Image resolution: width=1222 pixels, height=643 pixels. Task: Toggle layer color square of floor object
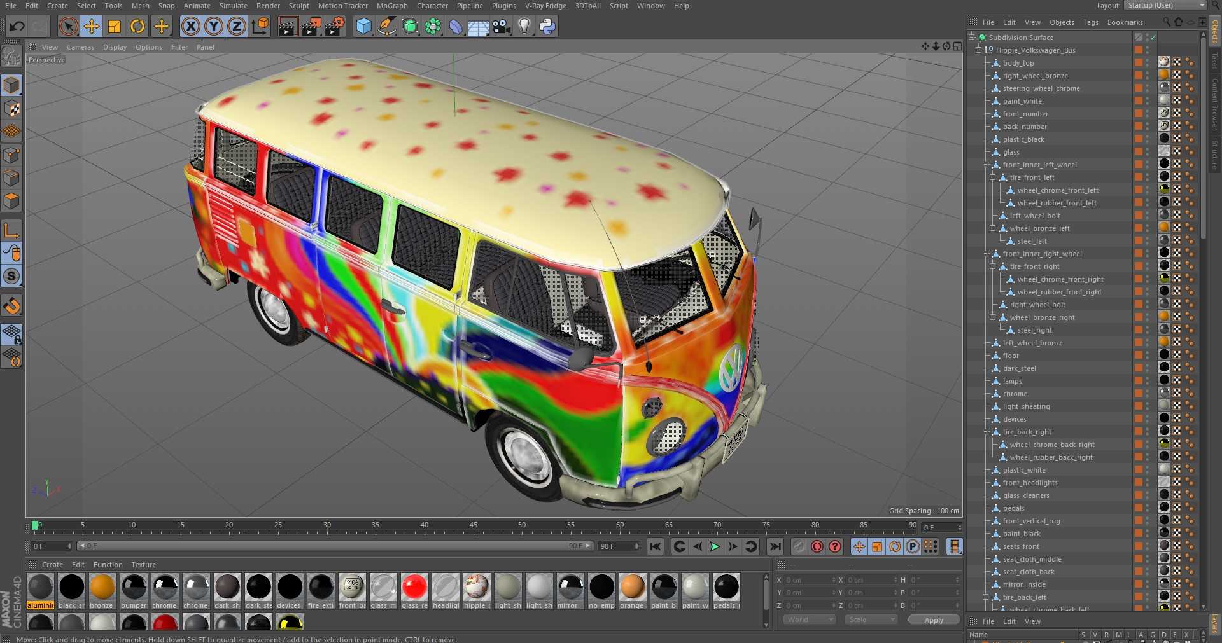click(x=1138, y=356)
